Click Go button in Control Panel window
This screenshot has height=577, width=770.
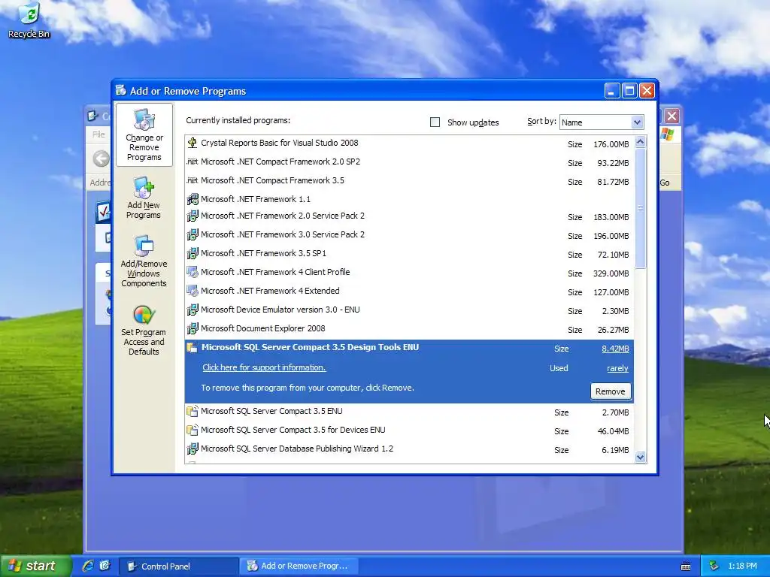coord(665,183)
